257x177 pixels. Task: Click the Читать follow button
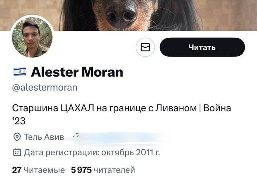coord(202,47)
